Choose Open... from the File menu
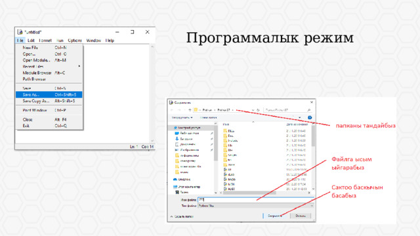 [x=49, y=54]
